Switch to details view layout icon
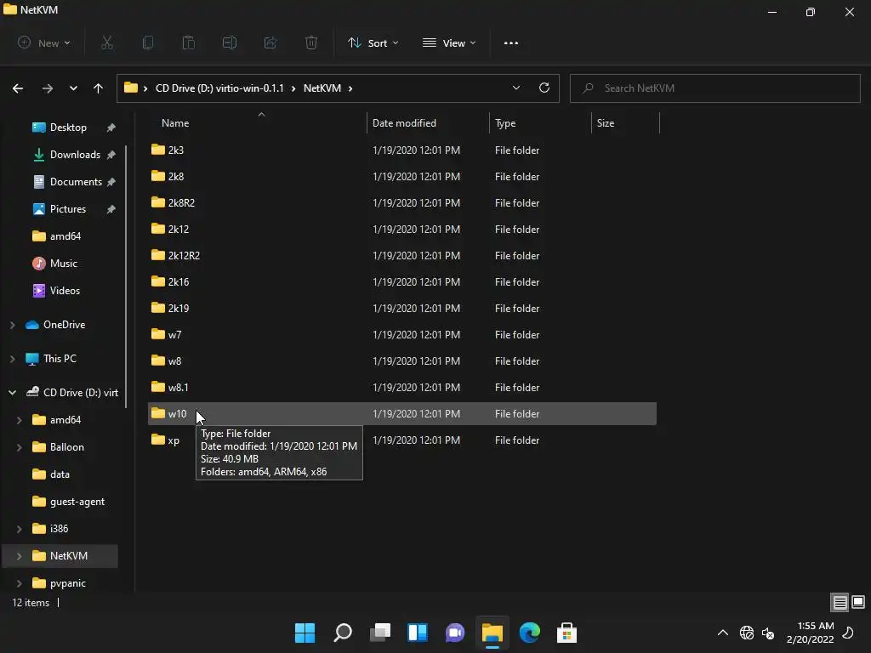Image resolution: width=871 pixels, height=653 pixels. click(840, 602)
